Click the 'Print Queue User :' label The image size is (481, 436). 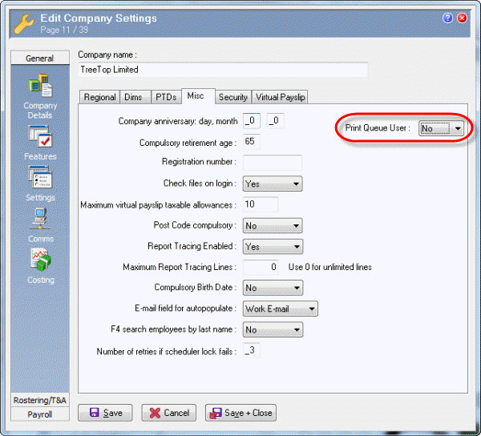pos(378,128)
